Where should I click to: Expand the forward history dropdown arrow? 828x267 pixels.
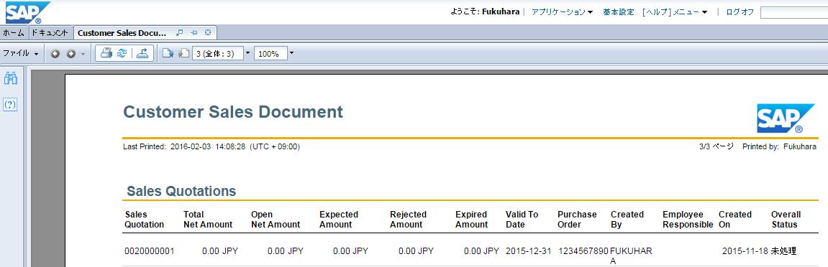83,54
